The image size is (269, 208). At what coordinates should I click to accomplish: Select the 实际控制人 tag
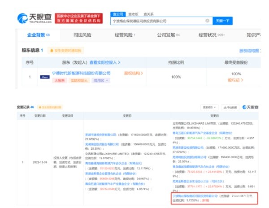click(79, 80)
